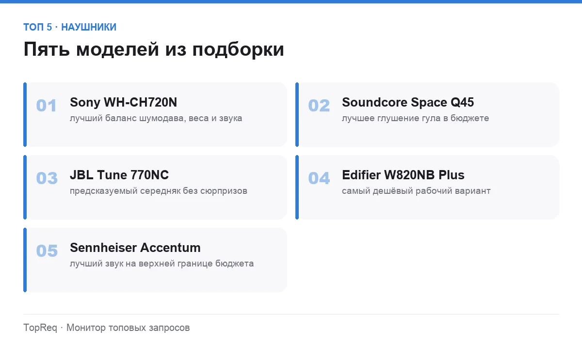The image size is (582, 344).
Task: Click description 'лучший звук на верхней границе бюджета'
Action: [x=162, y=264]
